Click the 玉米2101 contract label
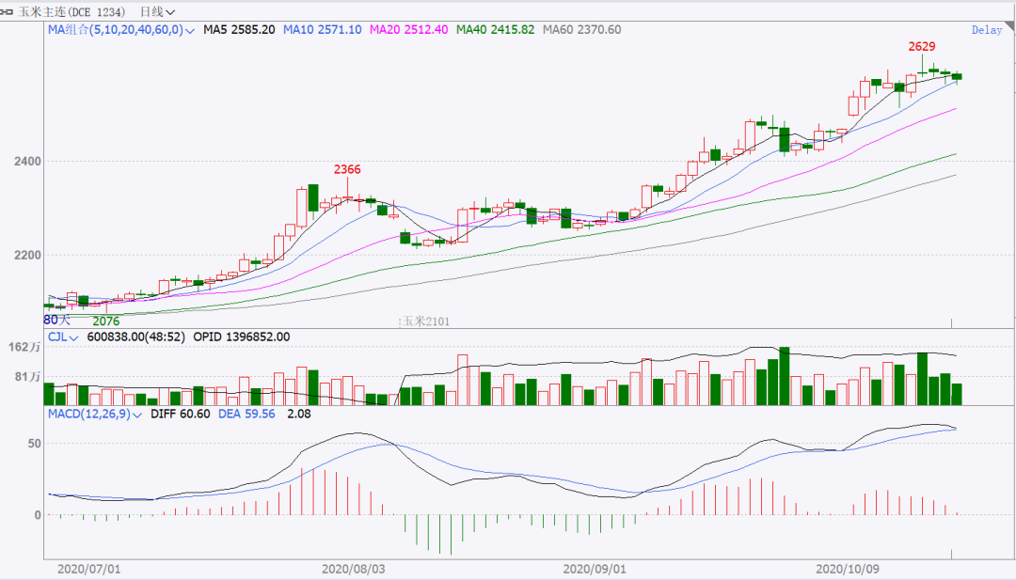Viewport: 1016px width, 580px height. (x=425, y=321)
